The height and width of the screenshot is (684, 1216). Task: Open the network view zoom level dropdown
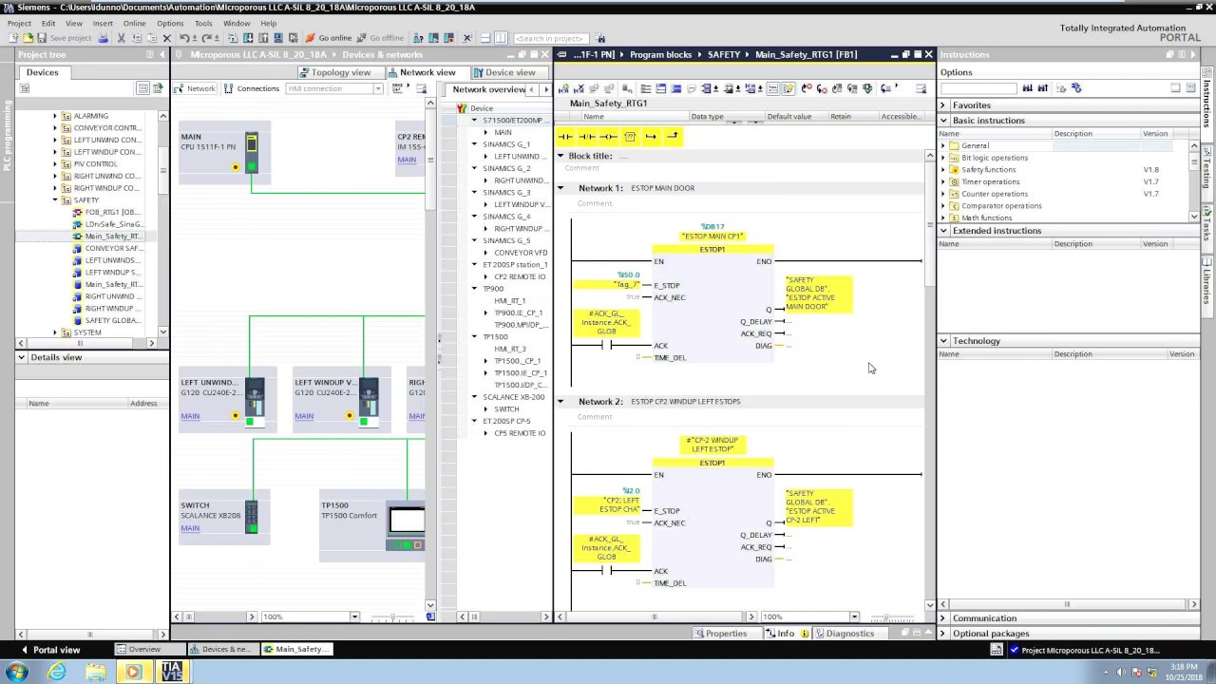tap(355, 617)
